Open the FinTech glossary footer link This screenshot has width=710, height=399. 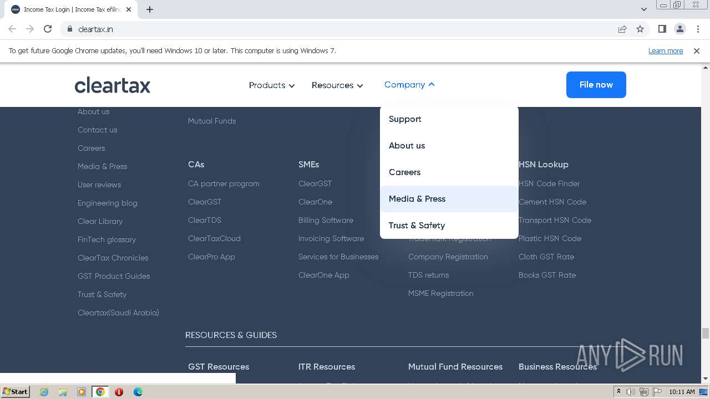(107, 239)
